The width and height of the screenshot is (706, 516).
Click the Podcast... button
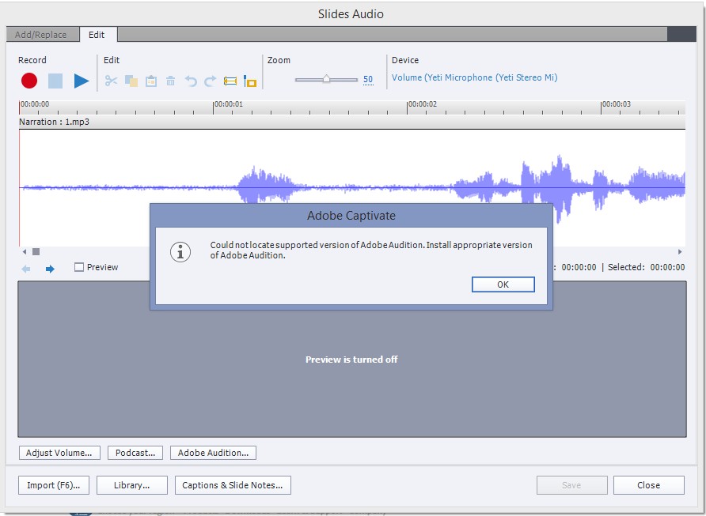point(135,453)
